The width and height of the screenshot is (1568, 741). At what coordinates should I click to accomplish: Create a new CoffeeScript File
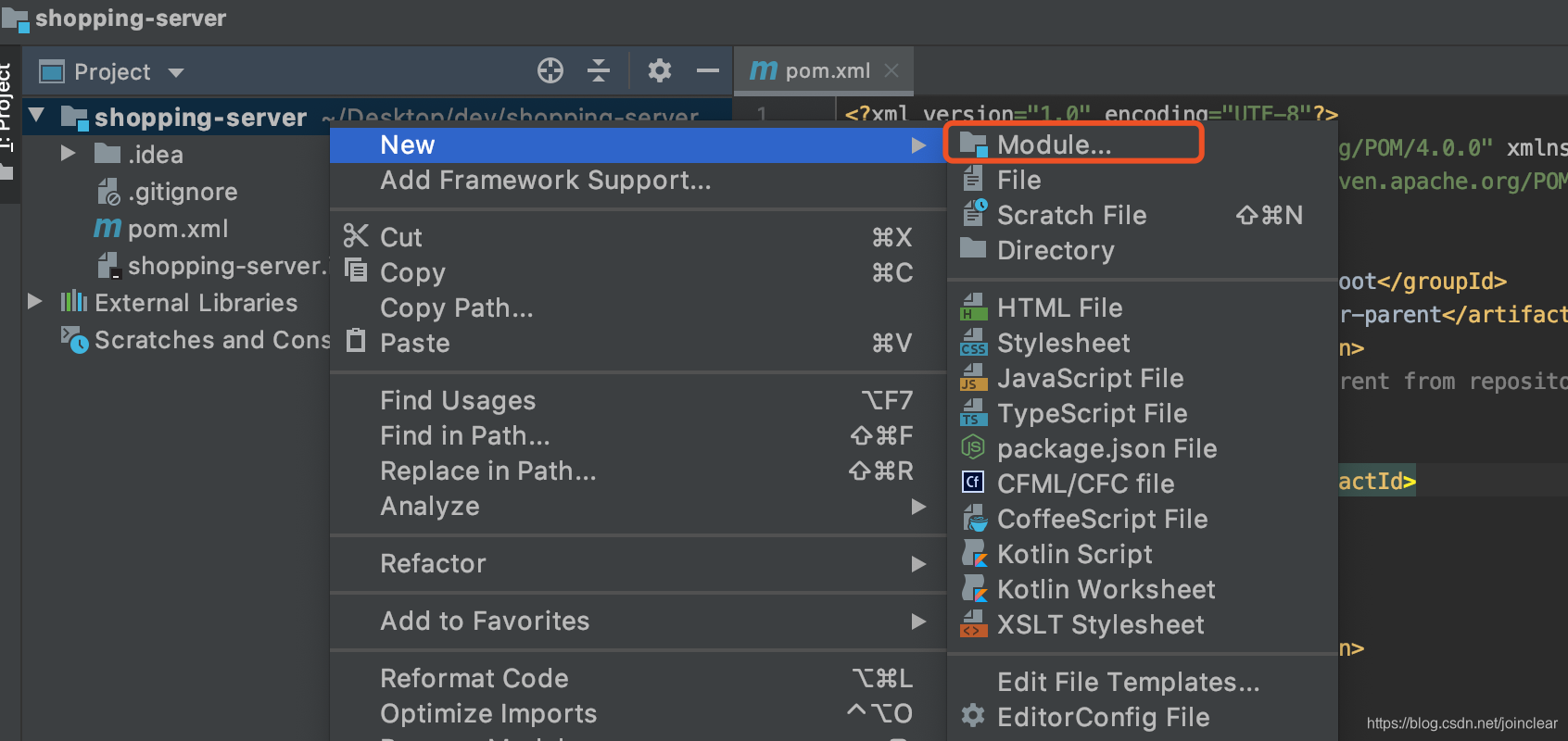tap(1143, 519)
